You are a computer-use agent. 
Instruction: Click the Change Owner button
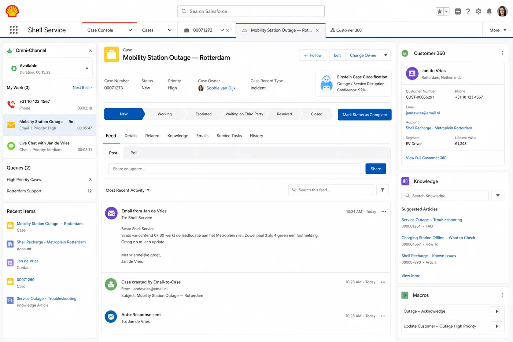click(x=363, y=55)
